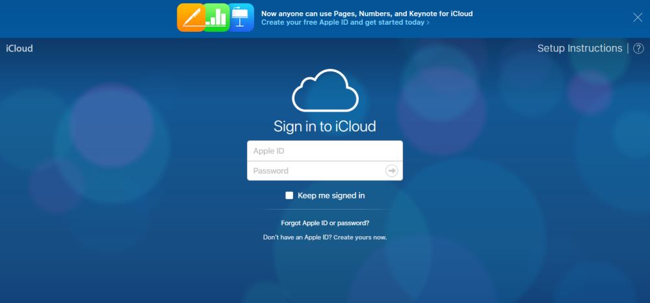
Task: Click the Sign in to iCloud heading
Action: pyautogui.click(x=325, y=127)
